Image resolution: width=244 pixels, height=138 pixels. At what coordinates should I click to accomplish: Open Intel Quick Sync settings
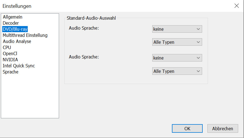(x=19, y=66)
